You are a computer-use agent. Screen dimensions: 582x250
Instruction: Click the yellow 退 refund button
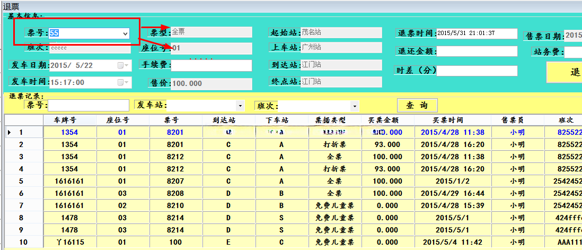tap(564, 72)
